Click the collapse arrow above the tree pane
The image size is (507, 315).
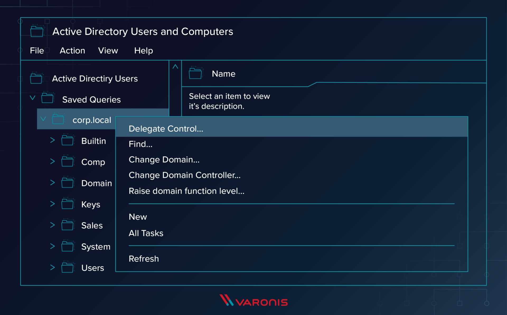(x=175, y=66)
